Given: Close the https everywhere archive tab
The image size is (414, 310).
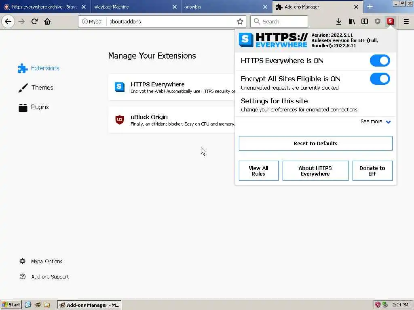Looking at the screenshot, I should tap(84, 7).
